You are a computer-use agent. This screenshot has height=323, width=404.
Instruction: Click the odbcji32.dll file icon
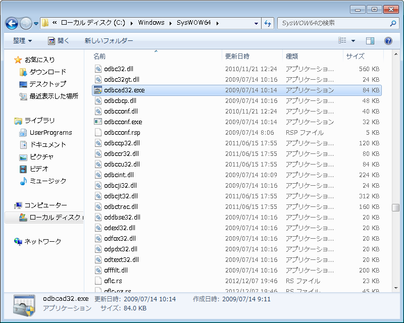point(98,185)
